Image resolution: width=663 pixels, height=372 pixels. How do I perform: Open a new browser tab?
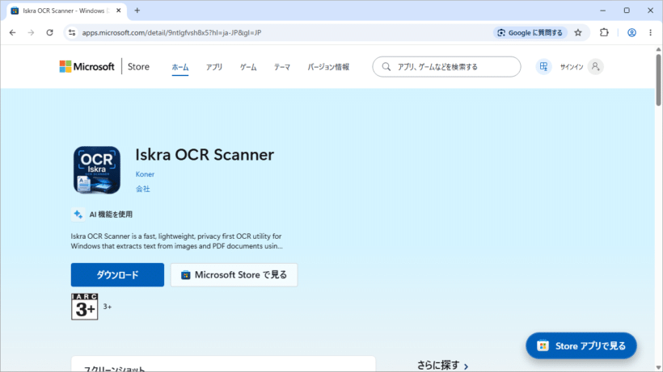[137, 10]
